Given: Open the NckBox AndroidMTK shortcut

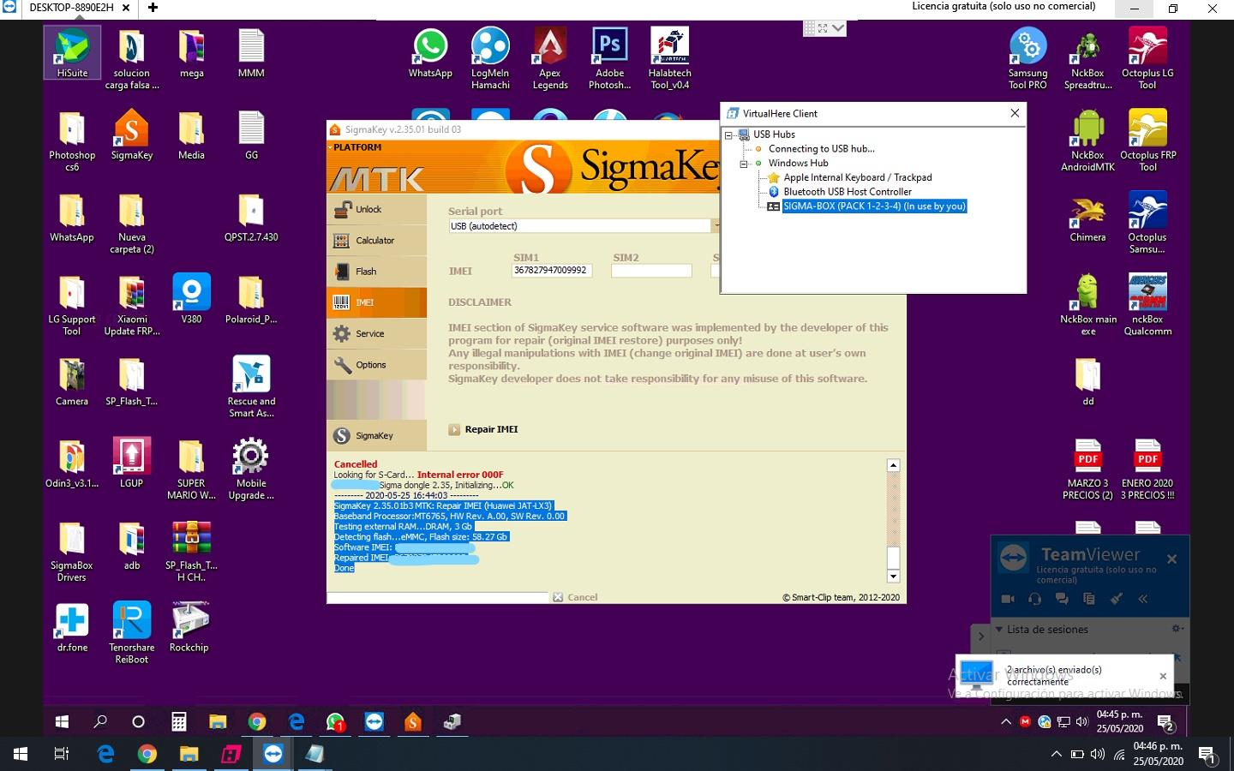Looking at the screenshot, I should [1087, 140].
